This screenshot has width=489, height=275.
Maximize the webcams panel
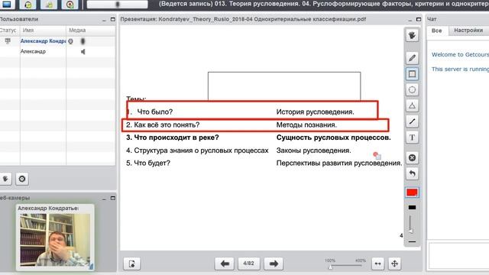[x=113, y=198]
